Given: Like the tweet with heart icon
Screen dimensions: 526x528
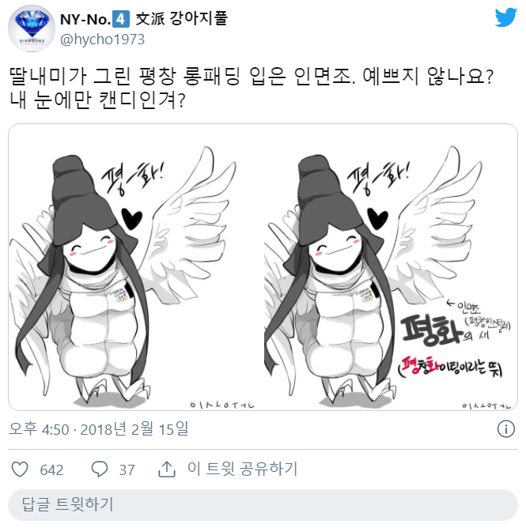Looking at the screenshot, I should click(20, 470).
